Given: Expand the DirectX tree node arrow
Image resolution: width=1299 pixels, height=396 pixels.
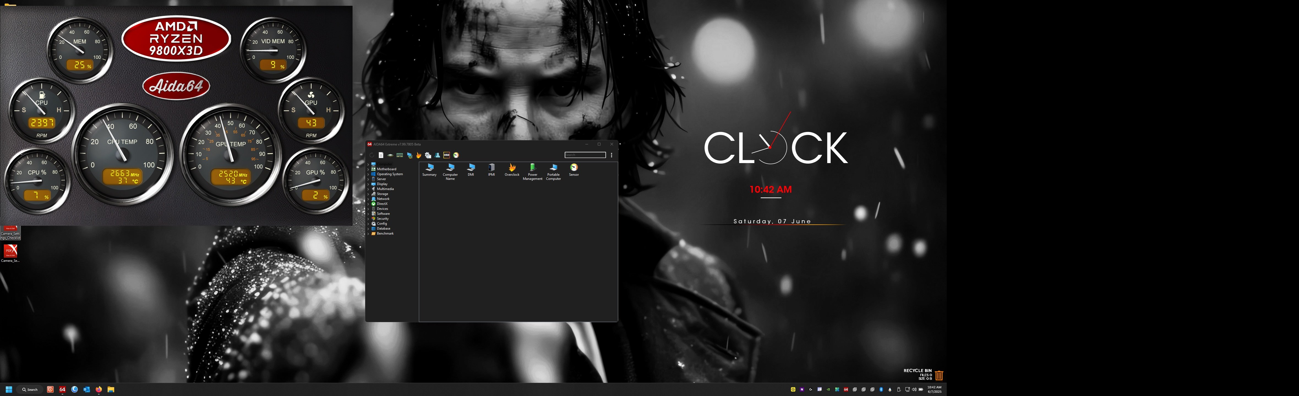Looking at the screenshot, I should point(368,204).
